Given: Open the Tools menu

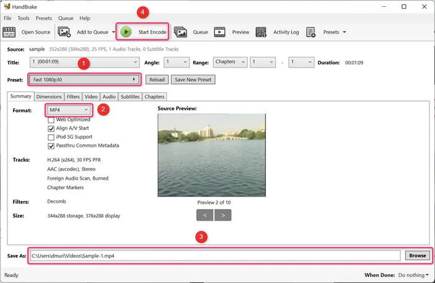Looking at the screenshot, I should tap(24, 18).
